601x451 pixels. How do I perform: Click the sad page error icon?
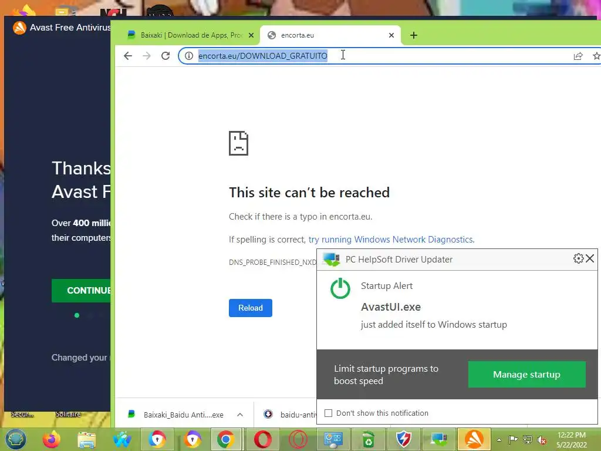238,143
